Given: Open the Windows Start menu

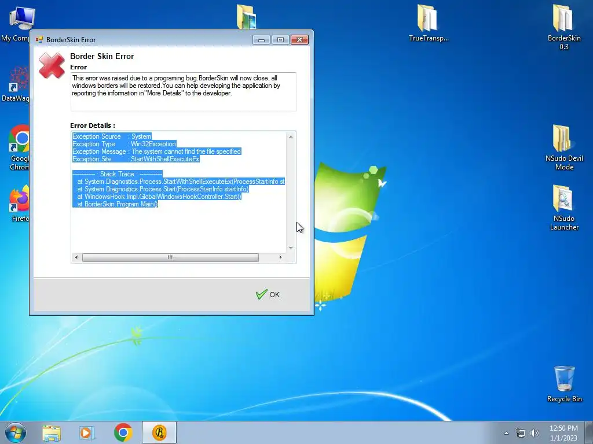Looking at the screenshot, I should (x=16, y=432).
